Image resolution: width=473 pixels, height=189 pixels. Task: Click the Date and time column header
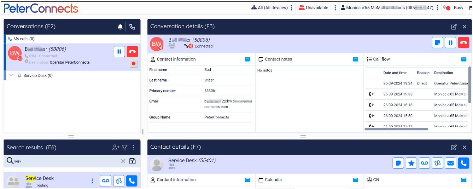[x=395, y=73]
